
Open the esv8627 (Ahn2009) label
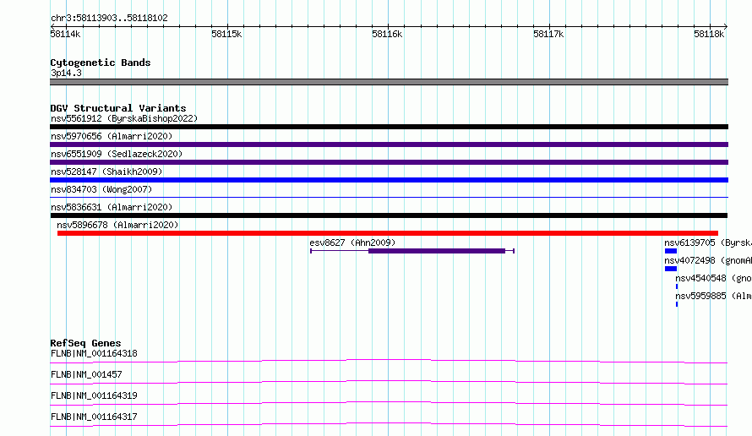tap(352, 243)
